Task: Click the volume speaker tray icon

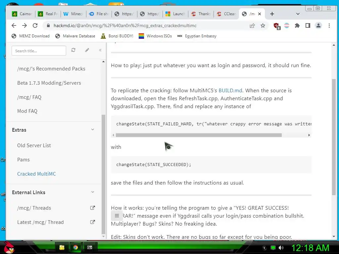Action: tap(281, 248)
